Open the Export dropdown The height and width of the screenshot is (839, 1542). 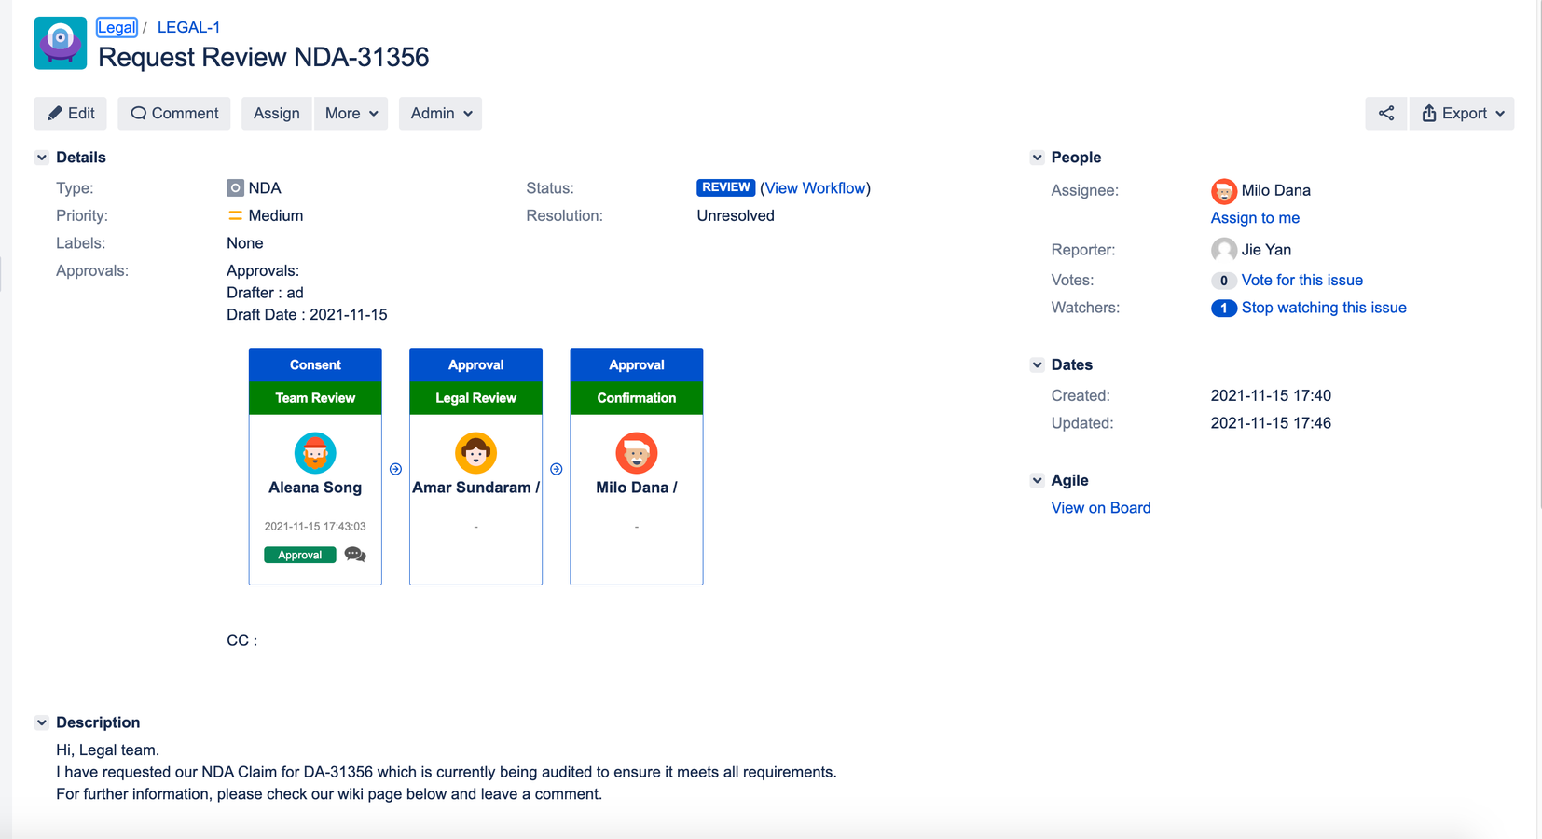[x=1462, y=114]
